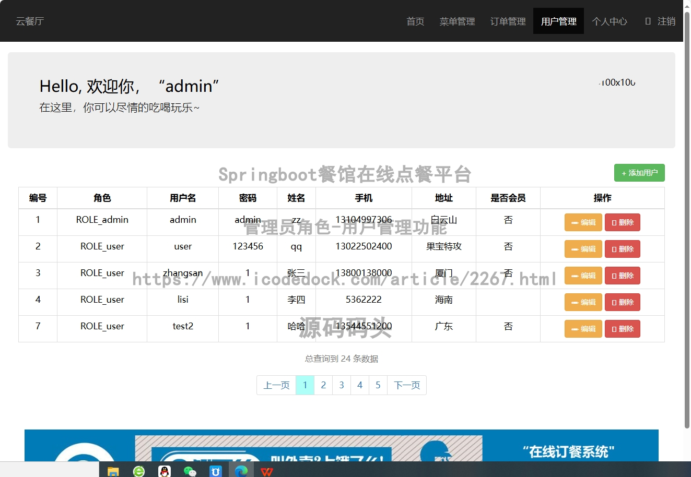
Task: Click the 总查询到 24 条数据 text
Action: 342,359
